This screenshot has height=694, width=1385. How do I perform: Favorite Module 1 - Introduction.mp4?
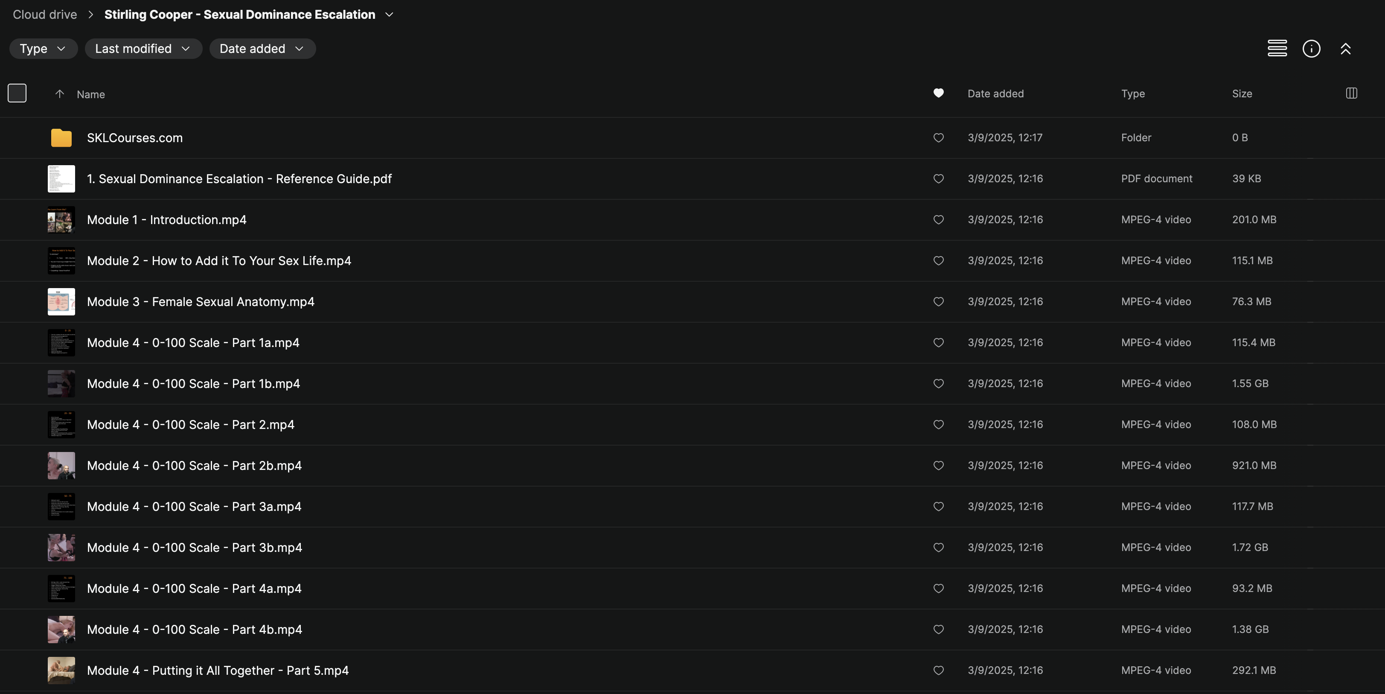point(938,219)
